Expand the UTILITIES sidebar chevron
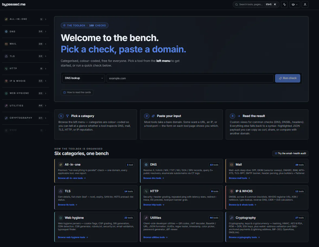The width and height of the screenshot is (319, 247). pyautogui.click(x=46, y=106)
